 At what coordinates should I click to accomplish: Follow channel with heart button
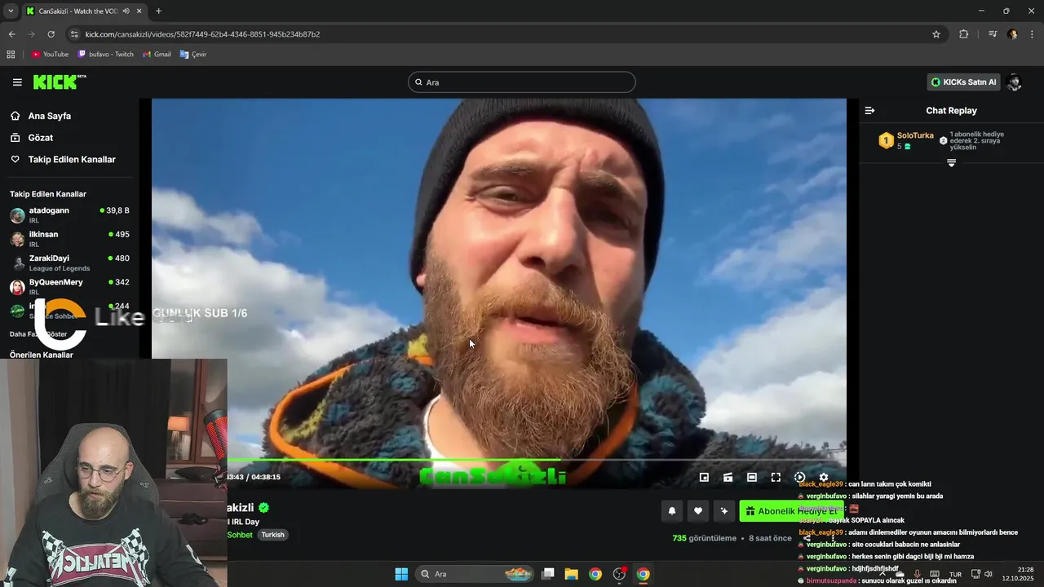697,511
